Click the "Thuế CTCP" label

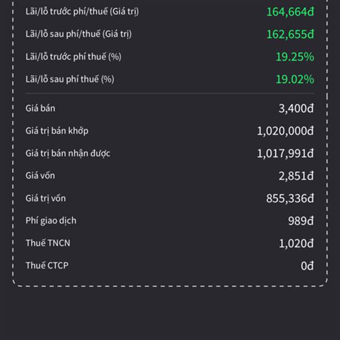tap(47, 265)
